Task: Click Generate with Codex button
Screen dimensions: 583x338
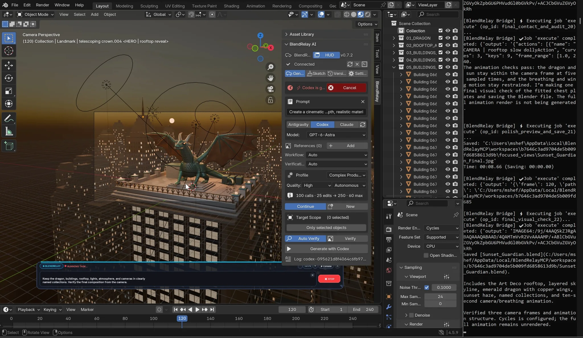Action: pos(326,249)
